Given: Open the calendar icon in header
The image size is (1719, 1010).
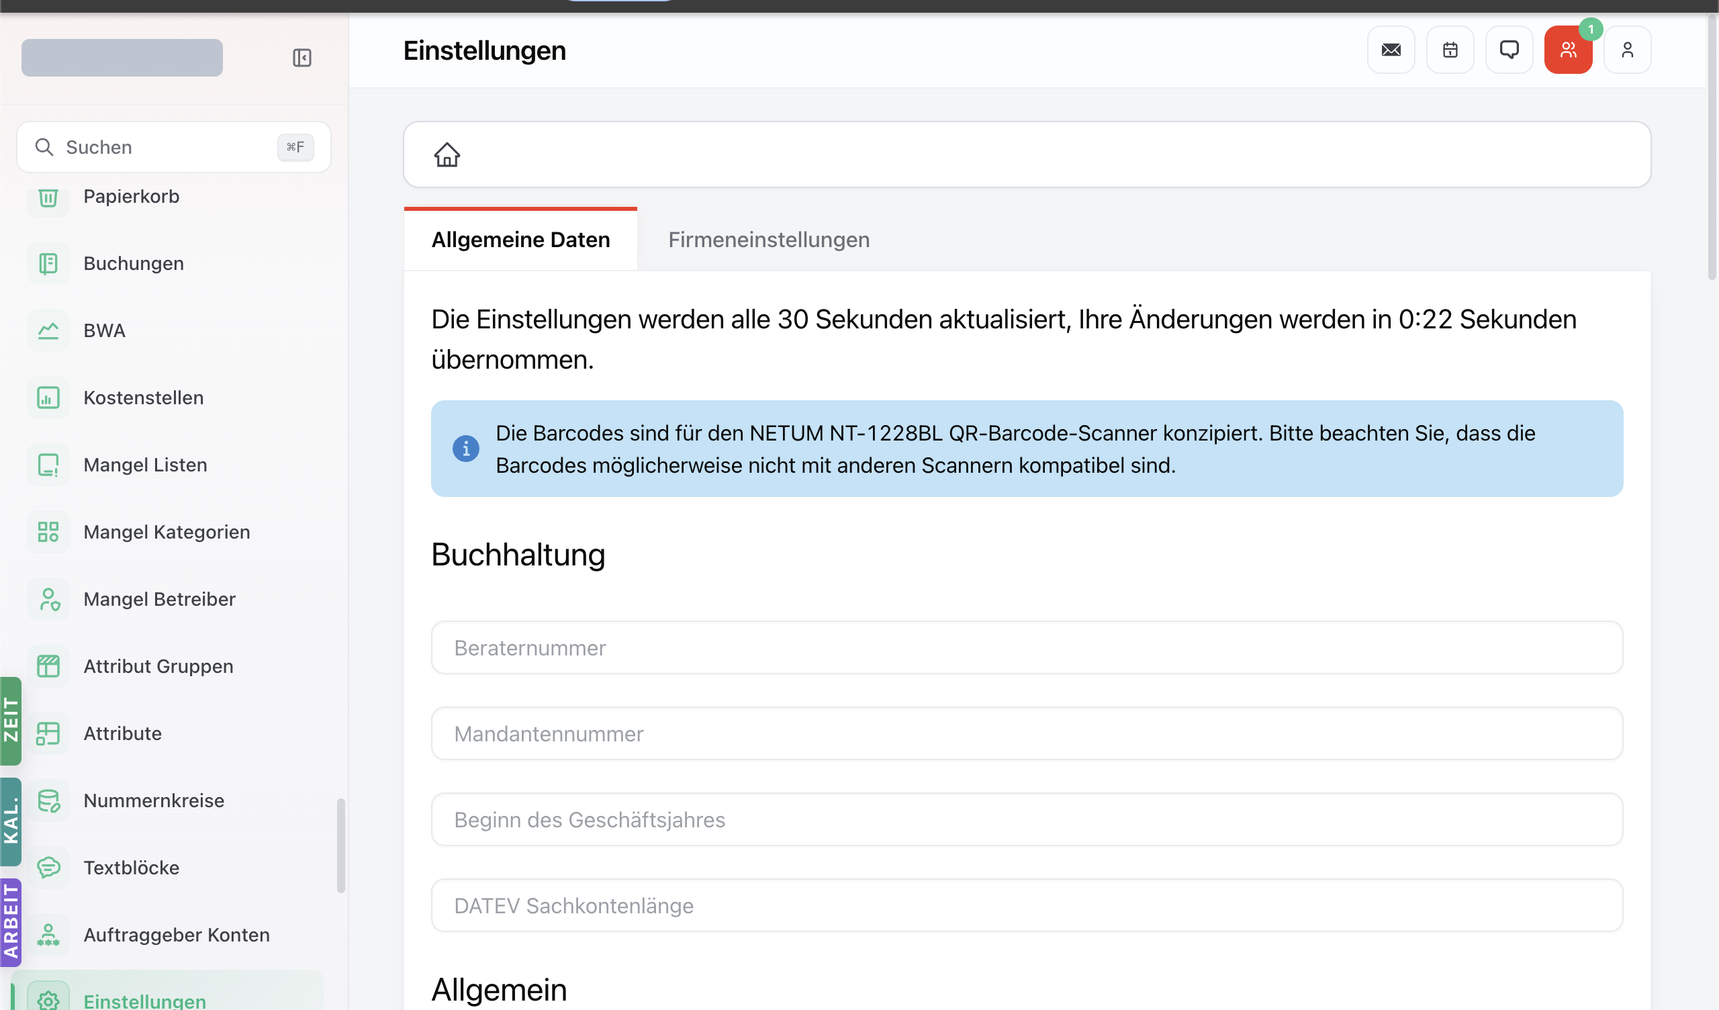Looking at the screenshot, I should pyautogui.click(x=1450, y=50).
